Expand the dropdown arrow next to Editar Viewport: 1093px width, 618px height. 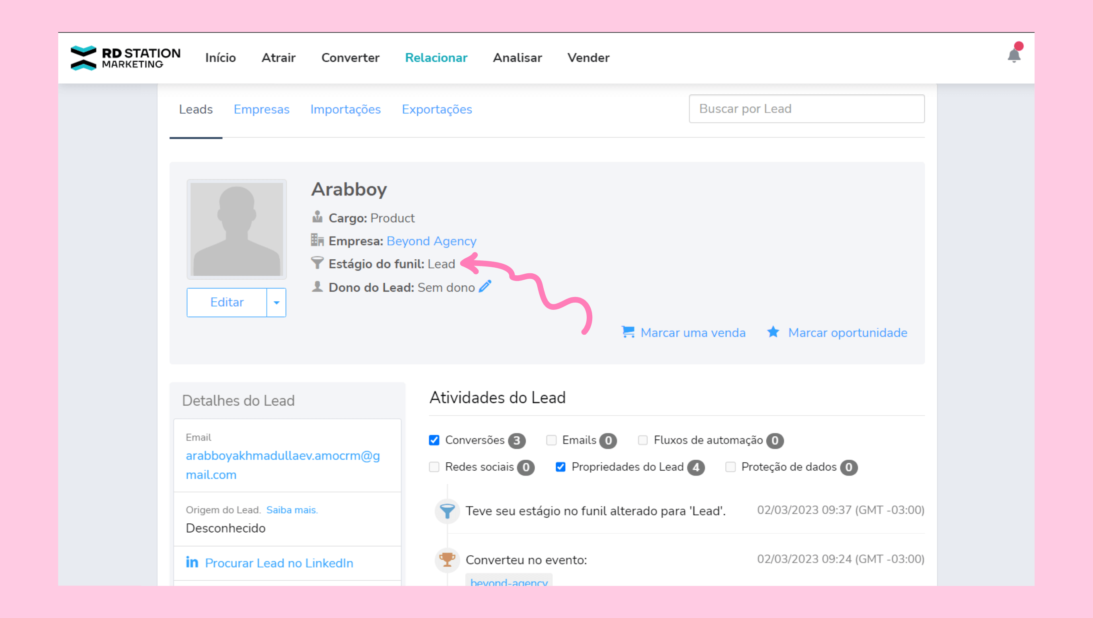pos(276,303)
